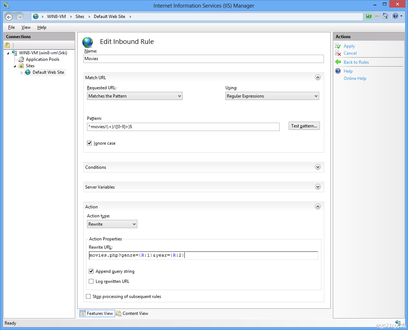This screenshot has height=330, width=408.
Task: Click WIN8-VM in the address breadcrumb
Action: [56, 17]
